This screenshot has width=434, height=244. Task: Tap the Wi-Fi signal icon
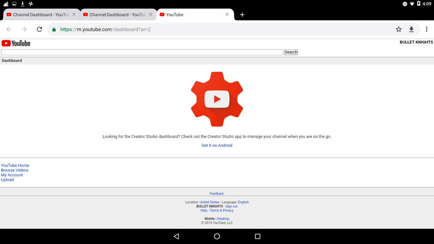point(412,4)
